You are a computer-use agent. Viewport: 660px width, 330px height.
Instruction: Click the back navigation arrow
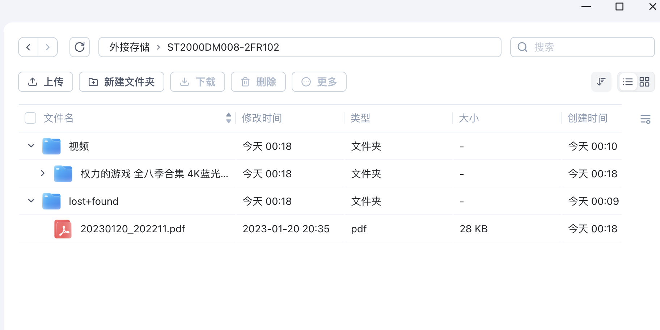pos(28,47)
